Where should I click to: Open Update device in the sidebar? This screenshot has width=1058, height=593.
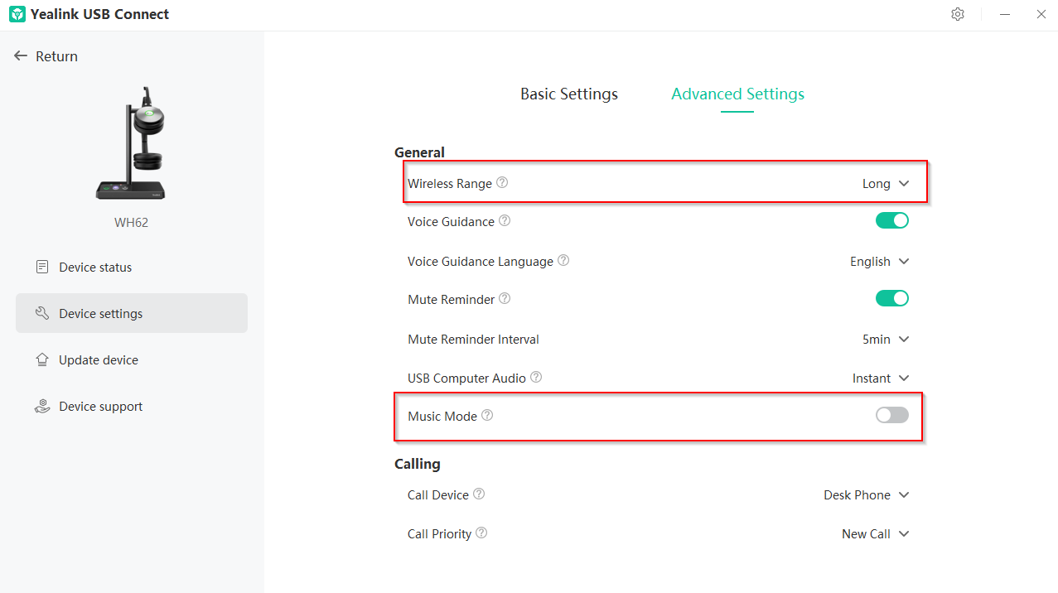98,360
